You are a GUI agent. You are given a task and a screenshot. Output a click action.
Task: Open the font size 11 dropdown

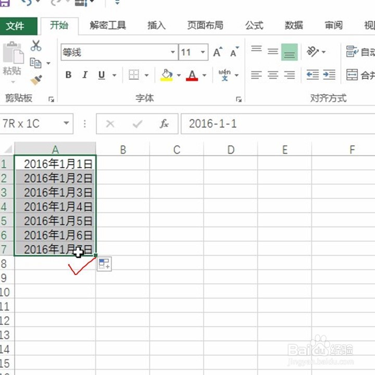point(203,52)
